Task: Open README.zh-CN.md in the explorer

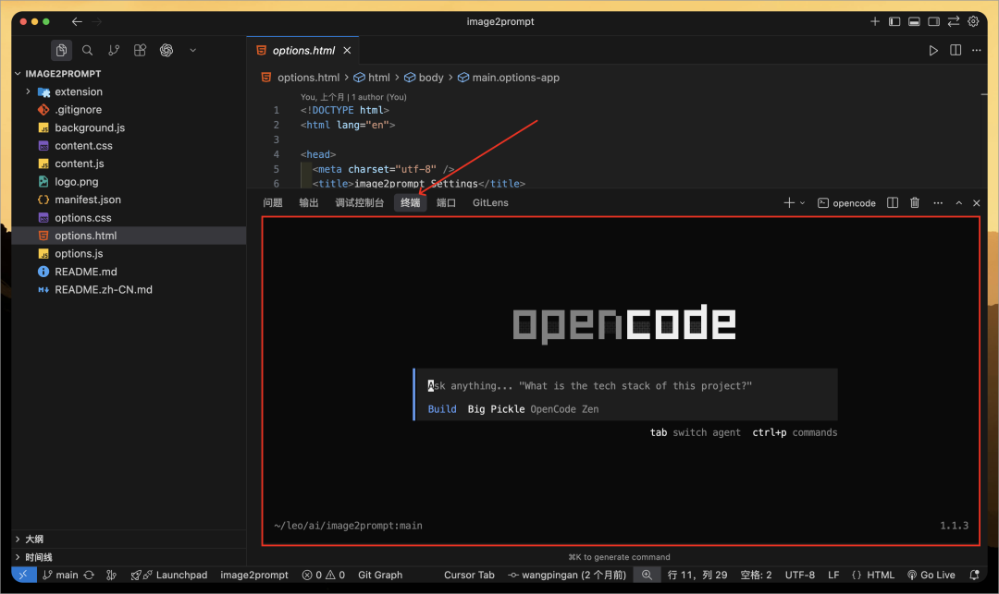Action: [x=104, y=289]
